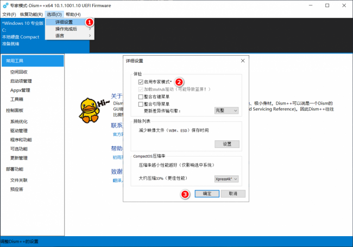Click the 取消 button
Viewport: 353px width, 247px height.
pyautogui.click(x=233, y=193)
